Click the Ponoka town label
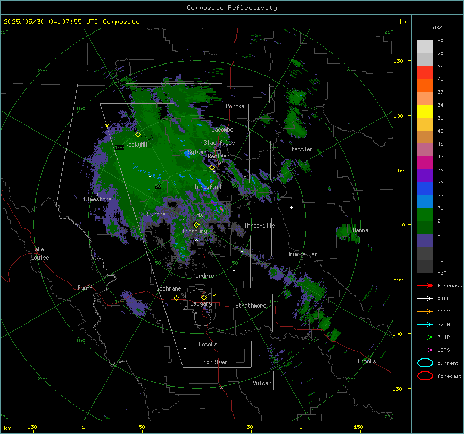Image resolution: width=464 pixels, height=434 pixels. click(x=235, y=106)
